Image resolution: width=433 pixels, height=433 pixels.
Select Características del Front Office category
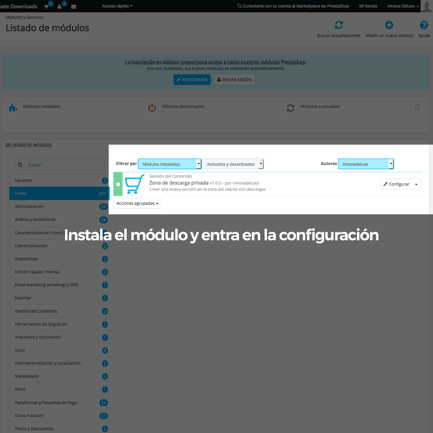click(x=59, y=233)
